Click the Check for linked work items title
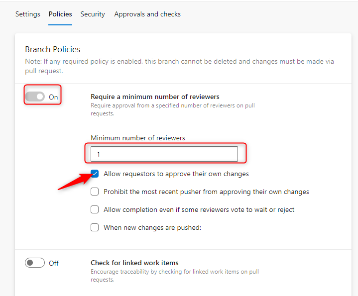This screenshot has width=358, height=296. pyautogui.click(x=134, y=263)
